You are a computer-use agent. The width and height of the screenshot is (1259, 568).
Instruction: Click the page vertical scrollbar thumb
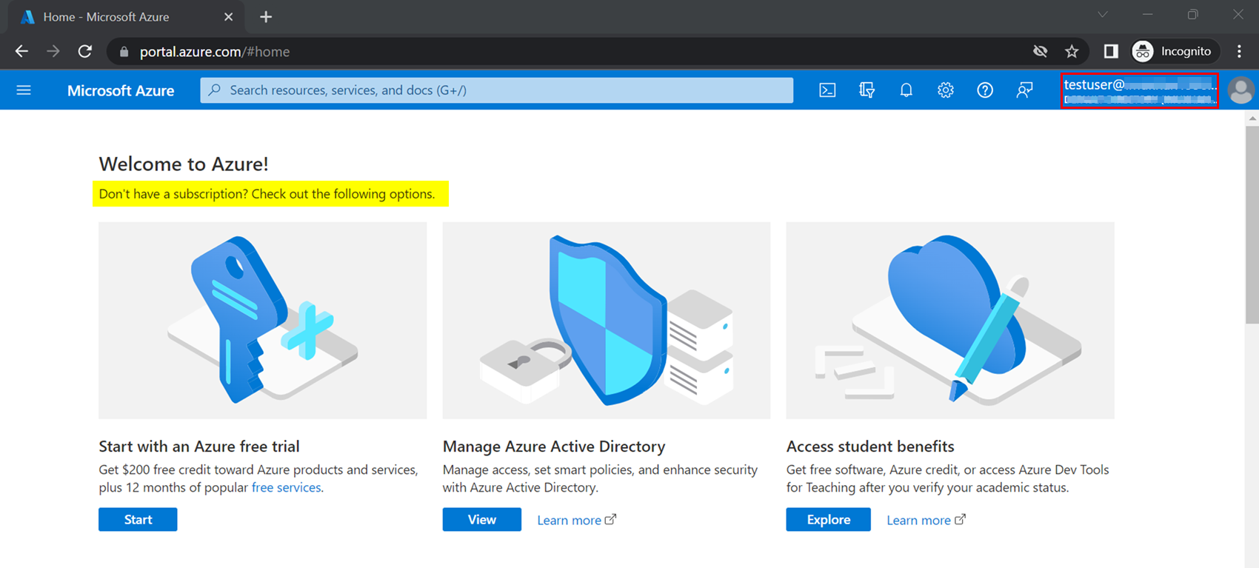[1252, 225]
